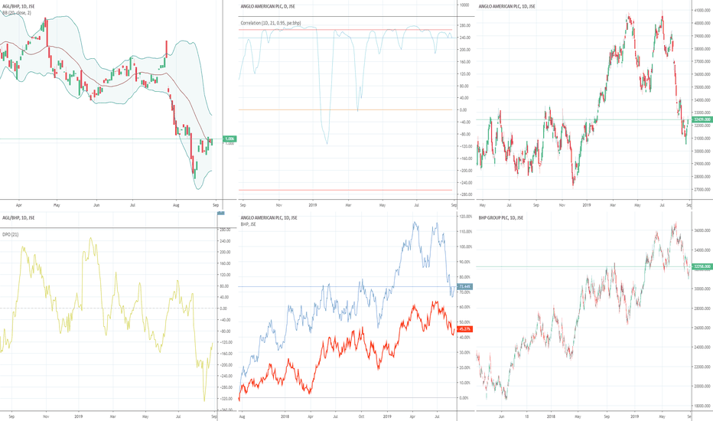This screenshot has height=421, width=713.
Task: Click the ANGLO AMERICAN PLC, D, JSE title
Action: (268, 6)
